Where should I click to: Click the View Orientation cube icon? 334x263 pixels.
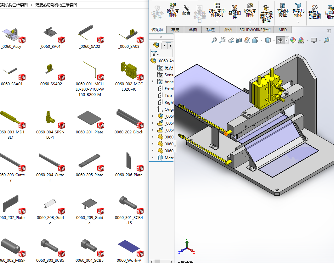tap(255, 40)
